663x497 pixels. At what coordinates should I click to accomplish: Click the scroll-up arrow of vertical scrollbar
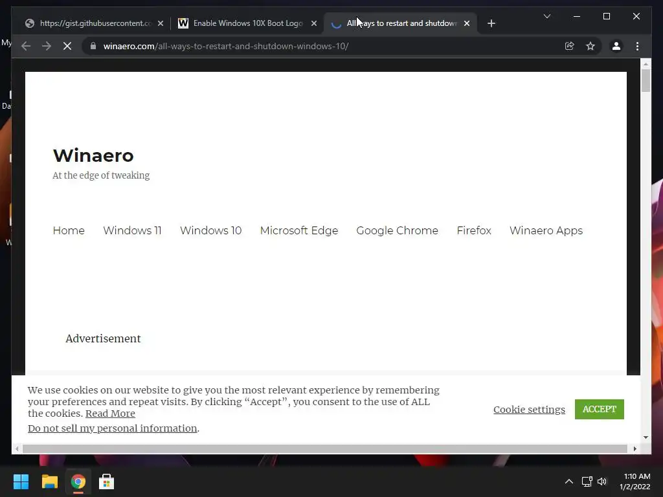click(646, 64)
